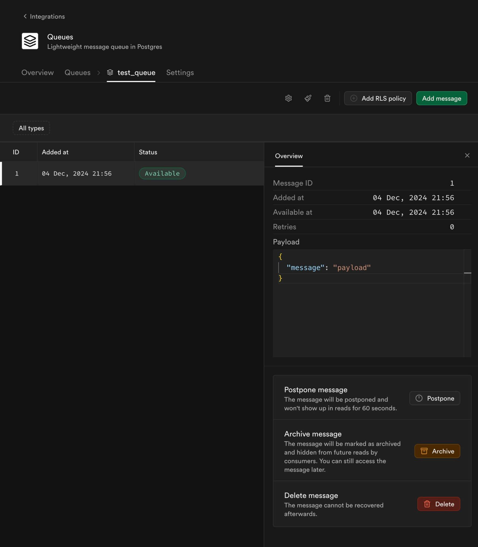The width and height of the screenshot is (478, 547).
Task: Delete the selected message
Action: pos(438,504)
